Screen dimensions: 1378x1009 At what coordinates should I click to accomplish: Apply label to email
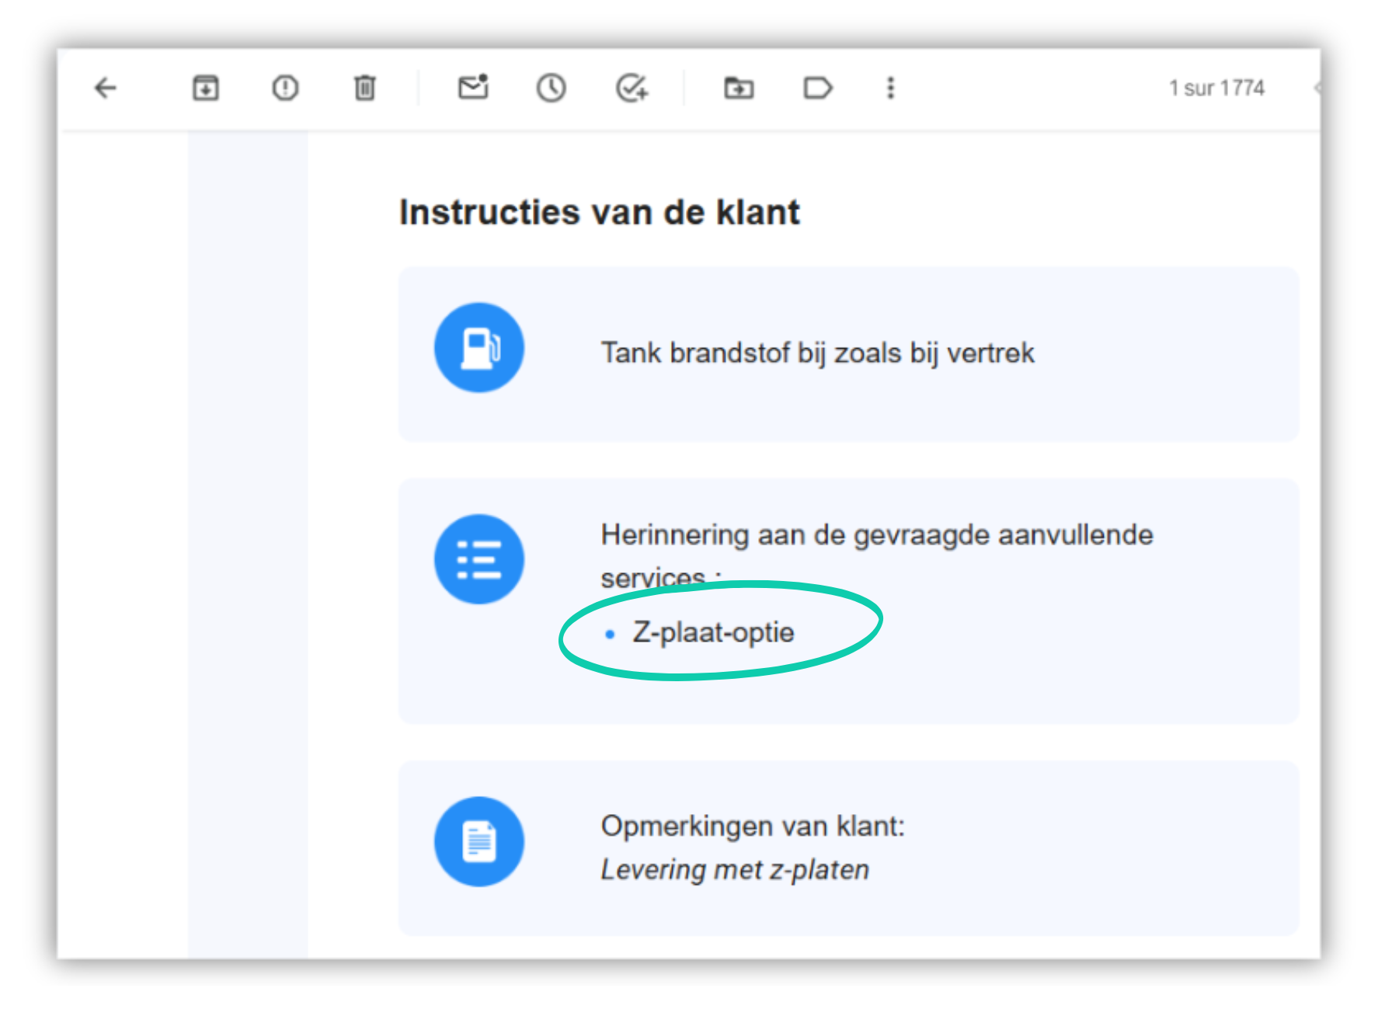(817, 88)
